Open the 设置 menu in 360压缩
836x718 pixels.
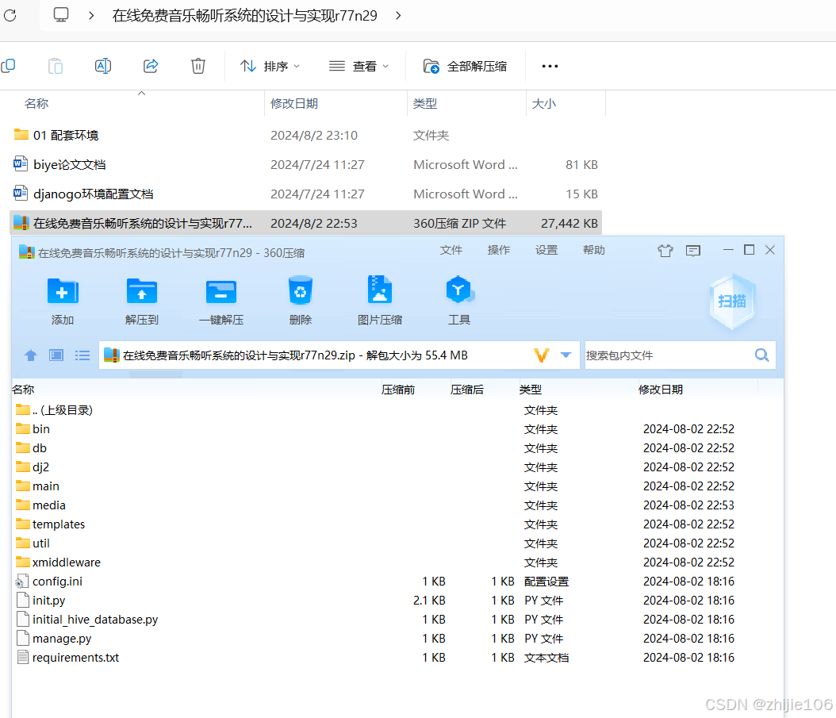pyautogui.click(x=546, y=249)
